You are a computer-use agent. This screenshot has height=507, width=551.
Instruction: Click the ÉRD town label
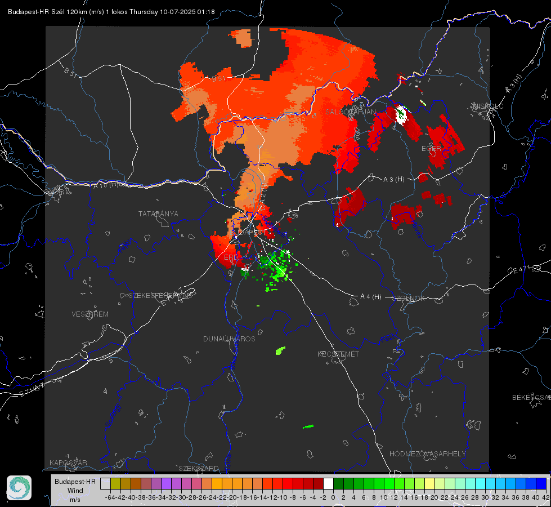click(x=231, y=257)
